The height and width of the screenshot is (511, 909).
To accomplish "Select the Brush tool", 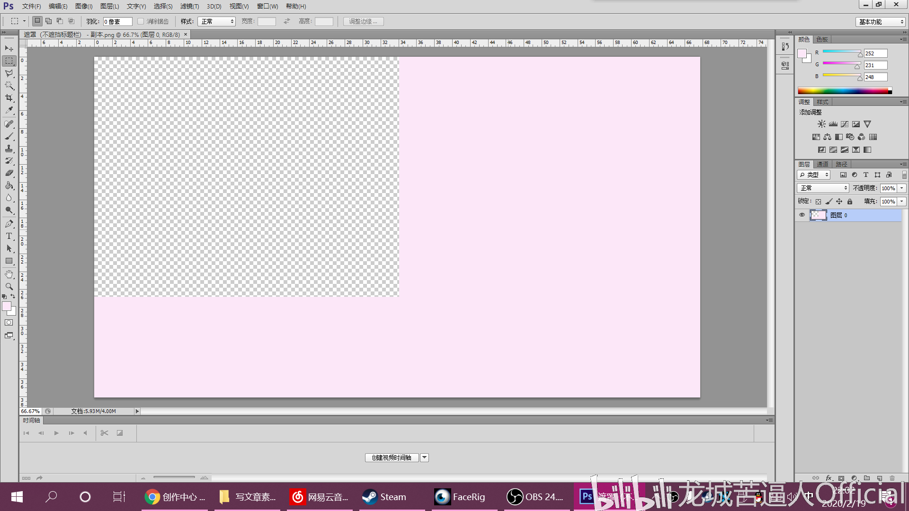I will click(x=9, y=136).
